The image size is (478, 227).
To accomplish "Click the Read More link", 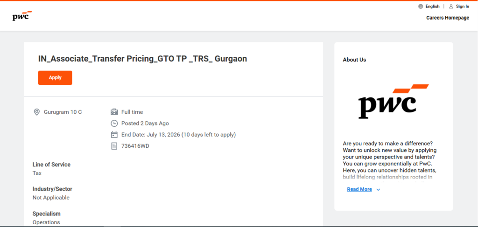I will pos(359,189).
